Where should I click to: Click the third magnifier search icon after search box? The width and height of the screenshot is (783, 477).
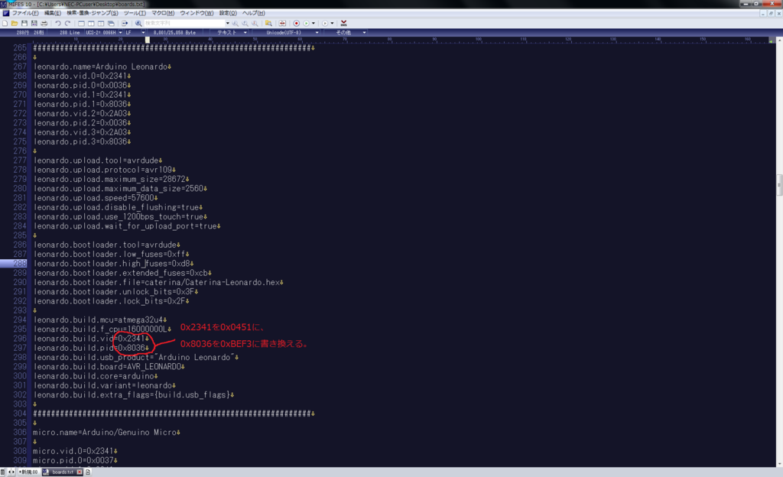(x=255, y=23)
